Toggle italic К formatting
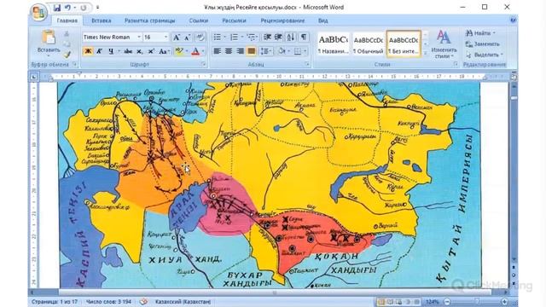Image resolution: width=546 pixels, height=307 pixels. pos(99,51)
